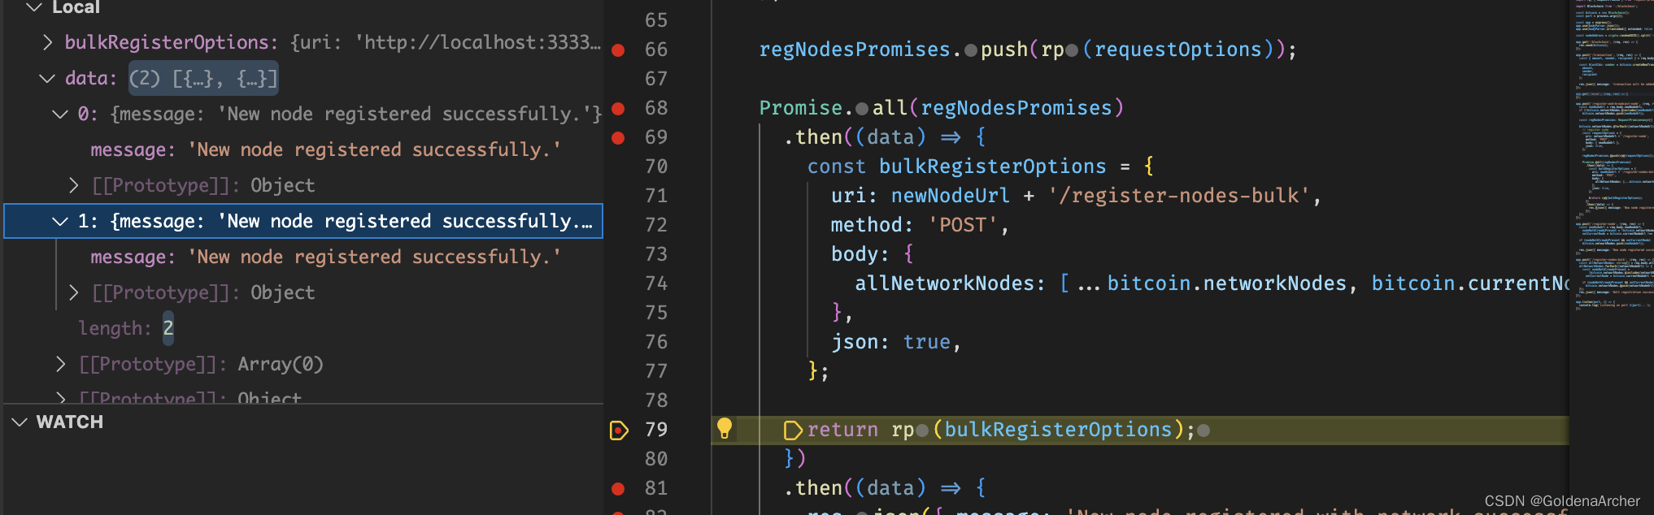Toggle breakpoint on line 68
Image resolution: width=1654 pixels, height=515 pixels.
click(x=618, y=109)
